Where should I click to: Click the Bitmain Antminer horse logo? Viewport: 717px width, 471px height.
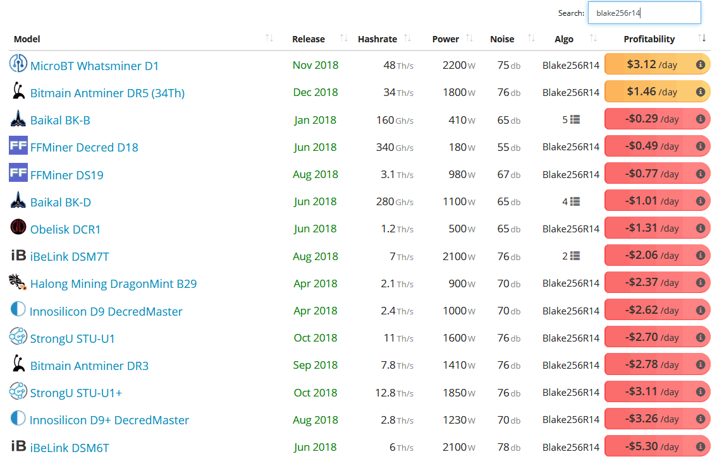[18, 91]
